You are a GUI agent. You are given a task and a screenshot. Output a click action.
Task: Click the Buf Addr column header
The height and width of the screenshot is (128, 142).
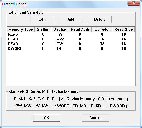(102, 29)
